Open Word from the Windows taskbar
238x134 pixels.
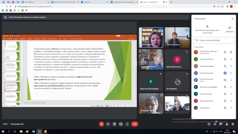[33, 131]
